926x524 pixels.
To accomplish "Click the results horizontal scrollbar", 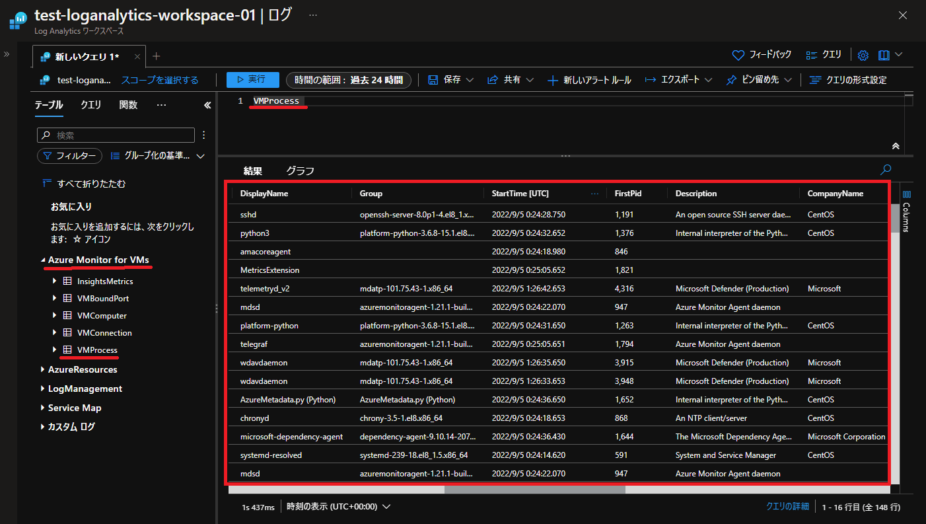I will pyautogui.click(x=535, y=490).
